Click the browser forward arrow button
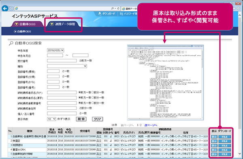Viewport: 243px width, 159px height. click(x=11, y=8)
